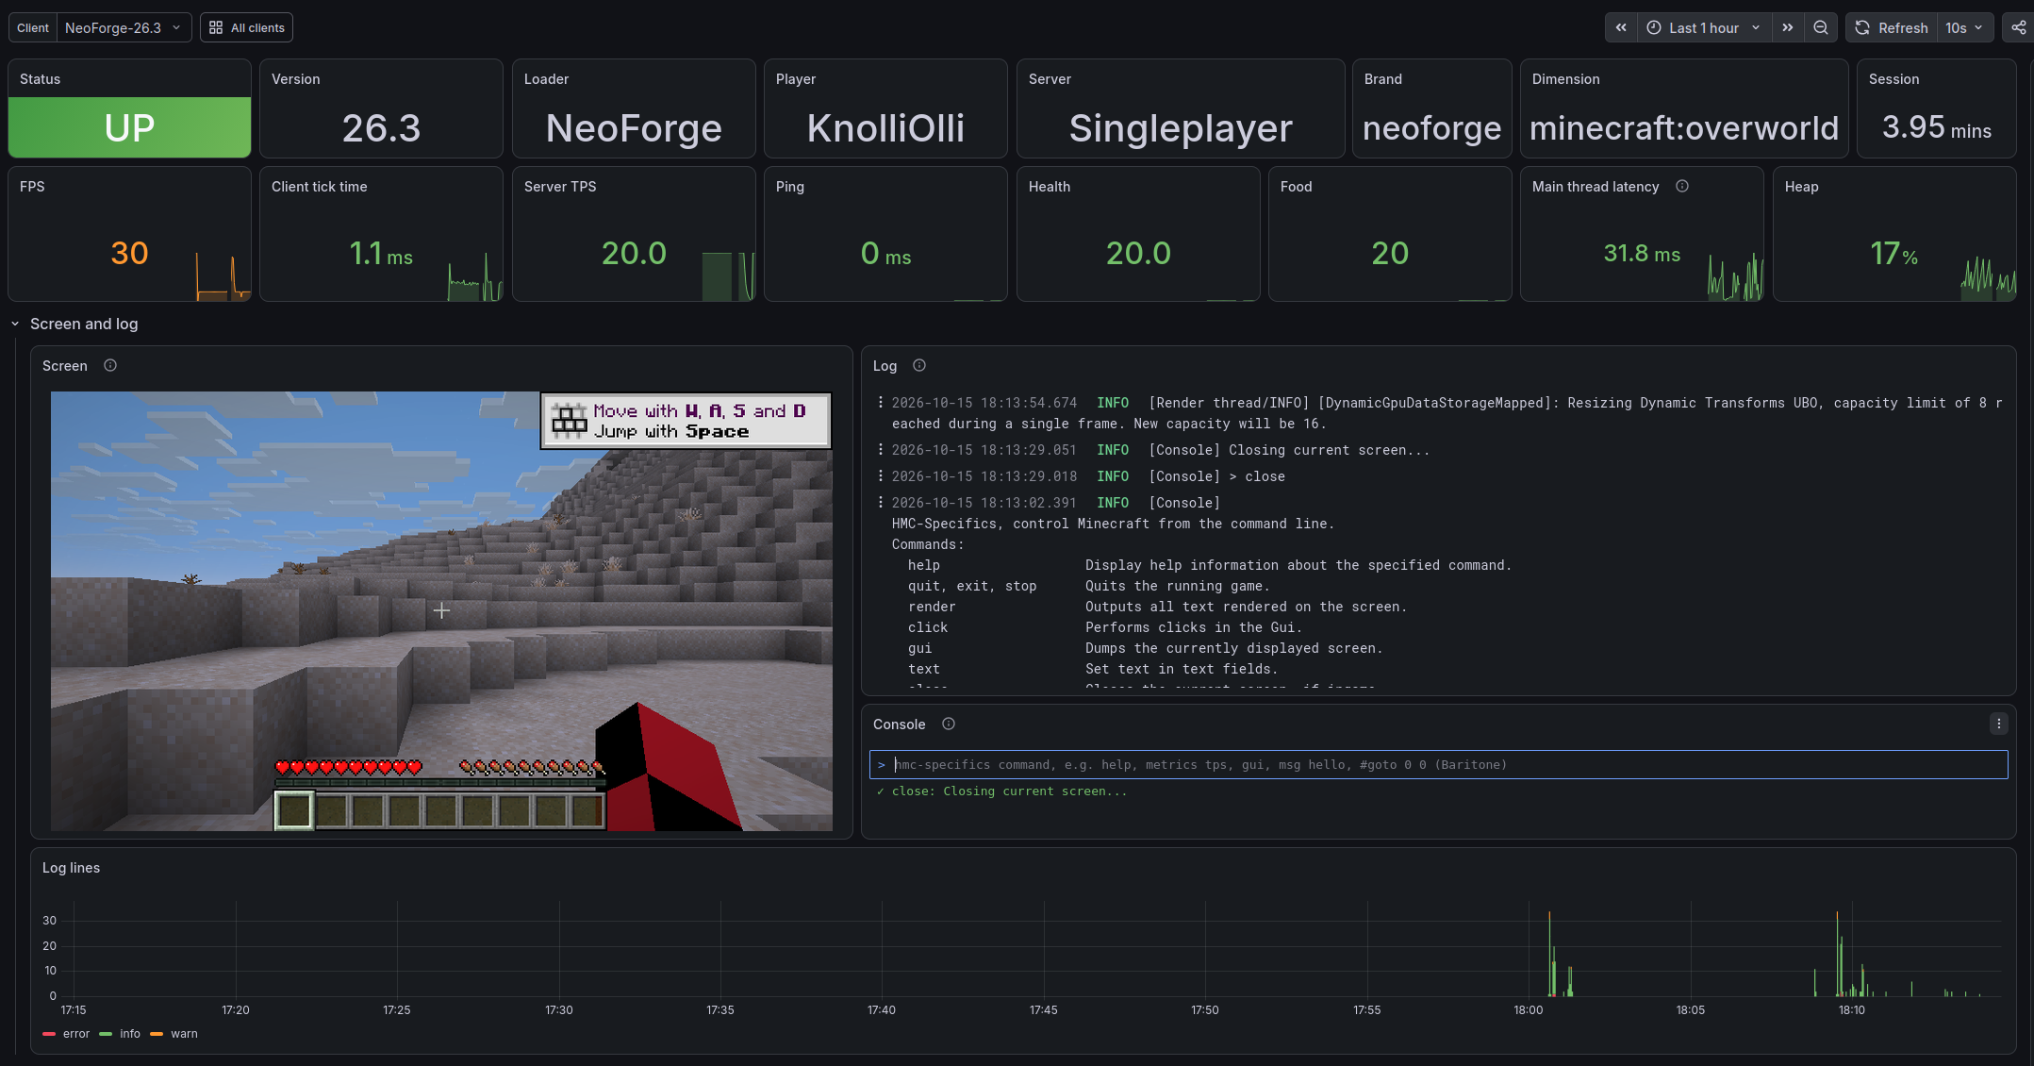2034x1066 pixels.
Task: Click the Minecraft screen preview image
Action: coord(441,611)
